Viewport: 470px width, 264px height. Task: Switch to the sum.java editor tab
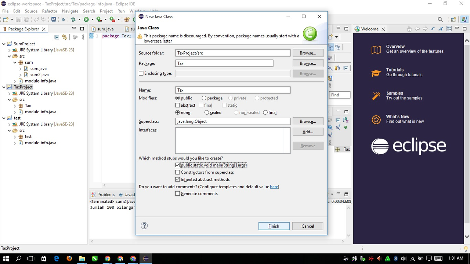[105, 29]
